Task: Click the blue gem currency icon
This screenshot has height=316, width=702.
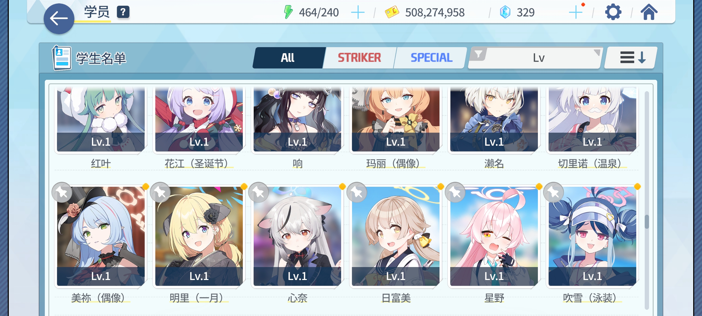Action: pos(505,12)
